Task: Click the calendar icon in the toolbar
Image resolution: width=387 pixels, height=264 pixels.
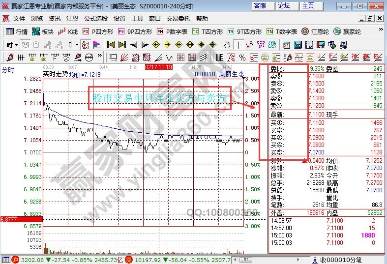Action: click(x=287, y=45)
